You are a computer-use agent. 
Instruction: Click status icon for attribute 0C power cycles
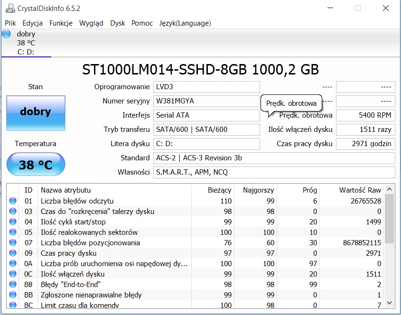(13, 274)
